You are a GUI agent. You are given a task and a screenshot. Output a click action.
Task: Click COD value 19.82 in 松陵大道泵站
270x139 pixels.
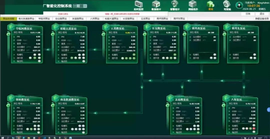click(x=82, y=40)
